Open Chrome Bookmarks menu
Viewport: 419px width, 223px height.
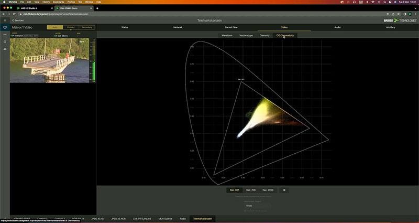(59, 2)
